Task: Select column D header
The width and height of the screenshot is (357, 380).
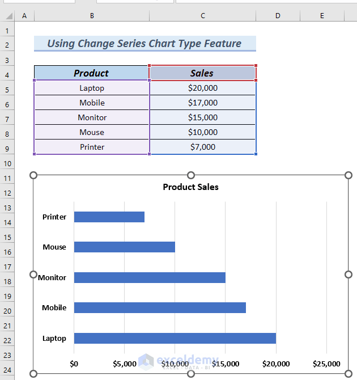Action: 278,16
